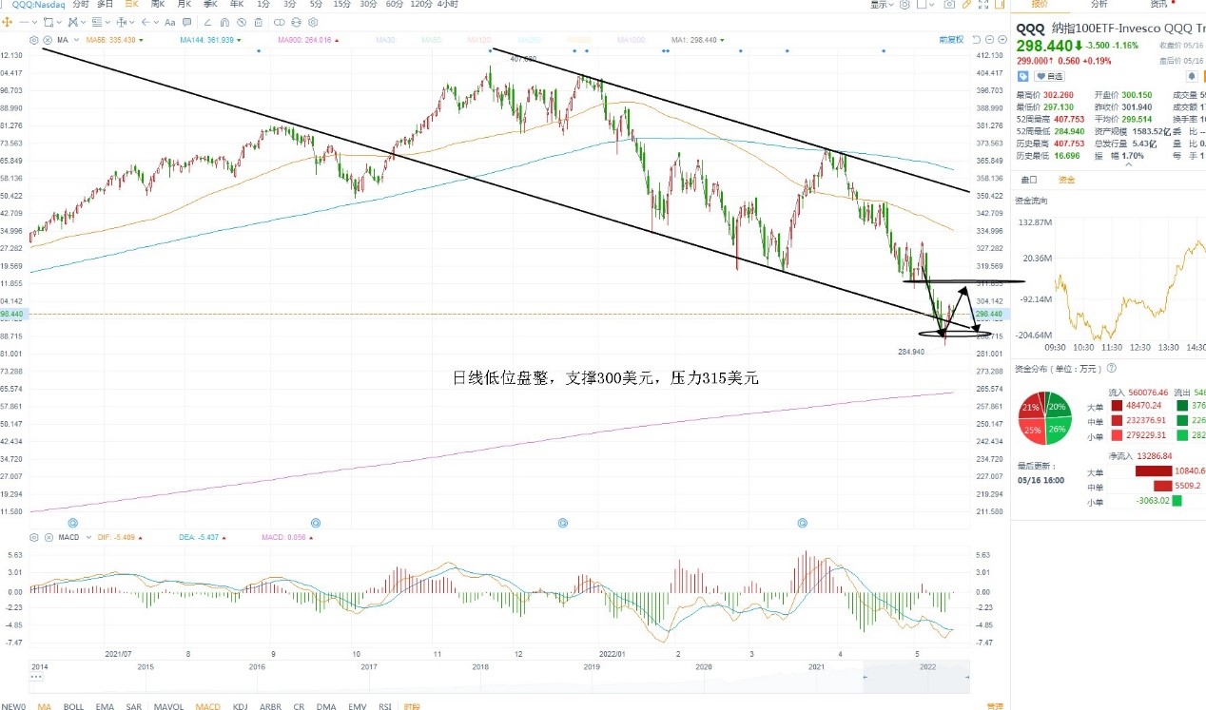The width and height of the screenshot is (1206, 710).
Task: Add a comment bubble note
Action: point(187,22)
